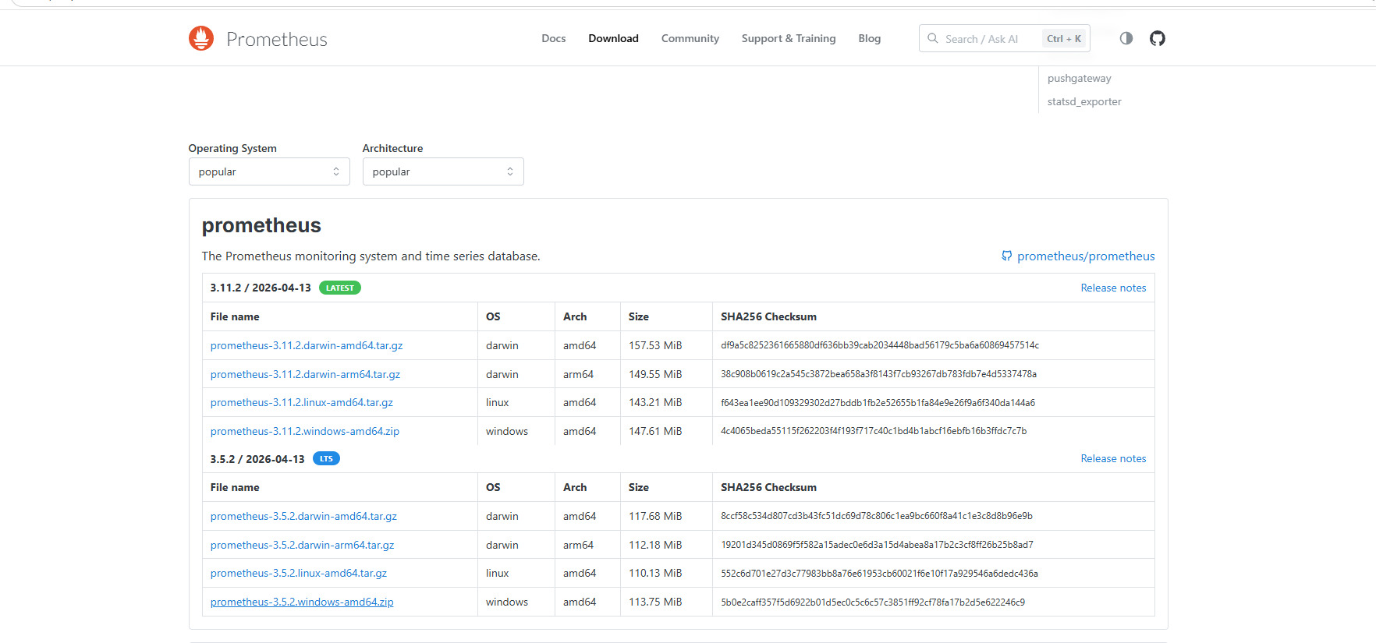Click checksum starting with 8ccf58c5
1376x643 pixels.
pos(877,516)
